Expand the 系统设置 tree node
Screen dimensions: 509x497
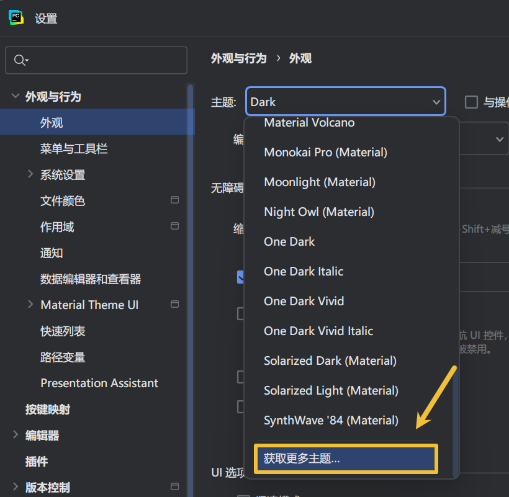(30, 174)
